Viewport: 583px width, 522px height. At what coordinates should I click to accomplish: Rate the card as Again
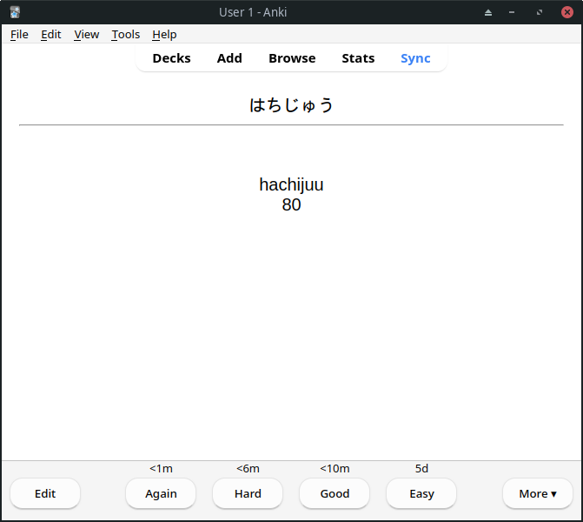click(x=161, y=493)
